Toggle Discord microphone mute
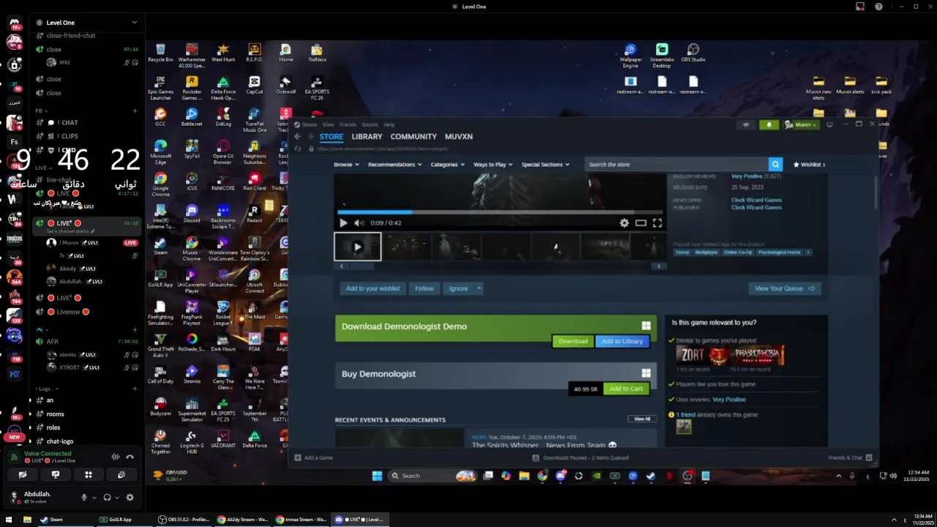This screenshot has height=527, width=937. (x=84, y=497)
